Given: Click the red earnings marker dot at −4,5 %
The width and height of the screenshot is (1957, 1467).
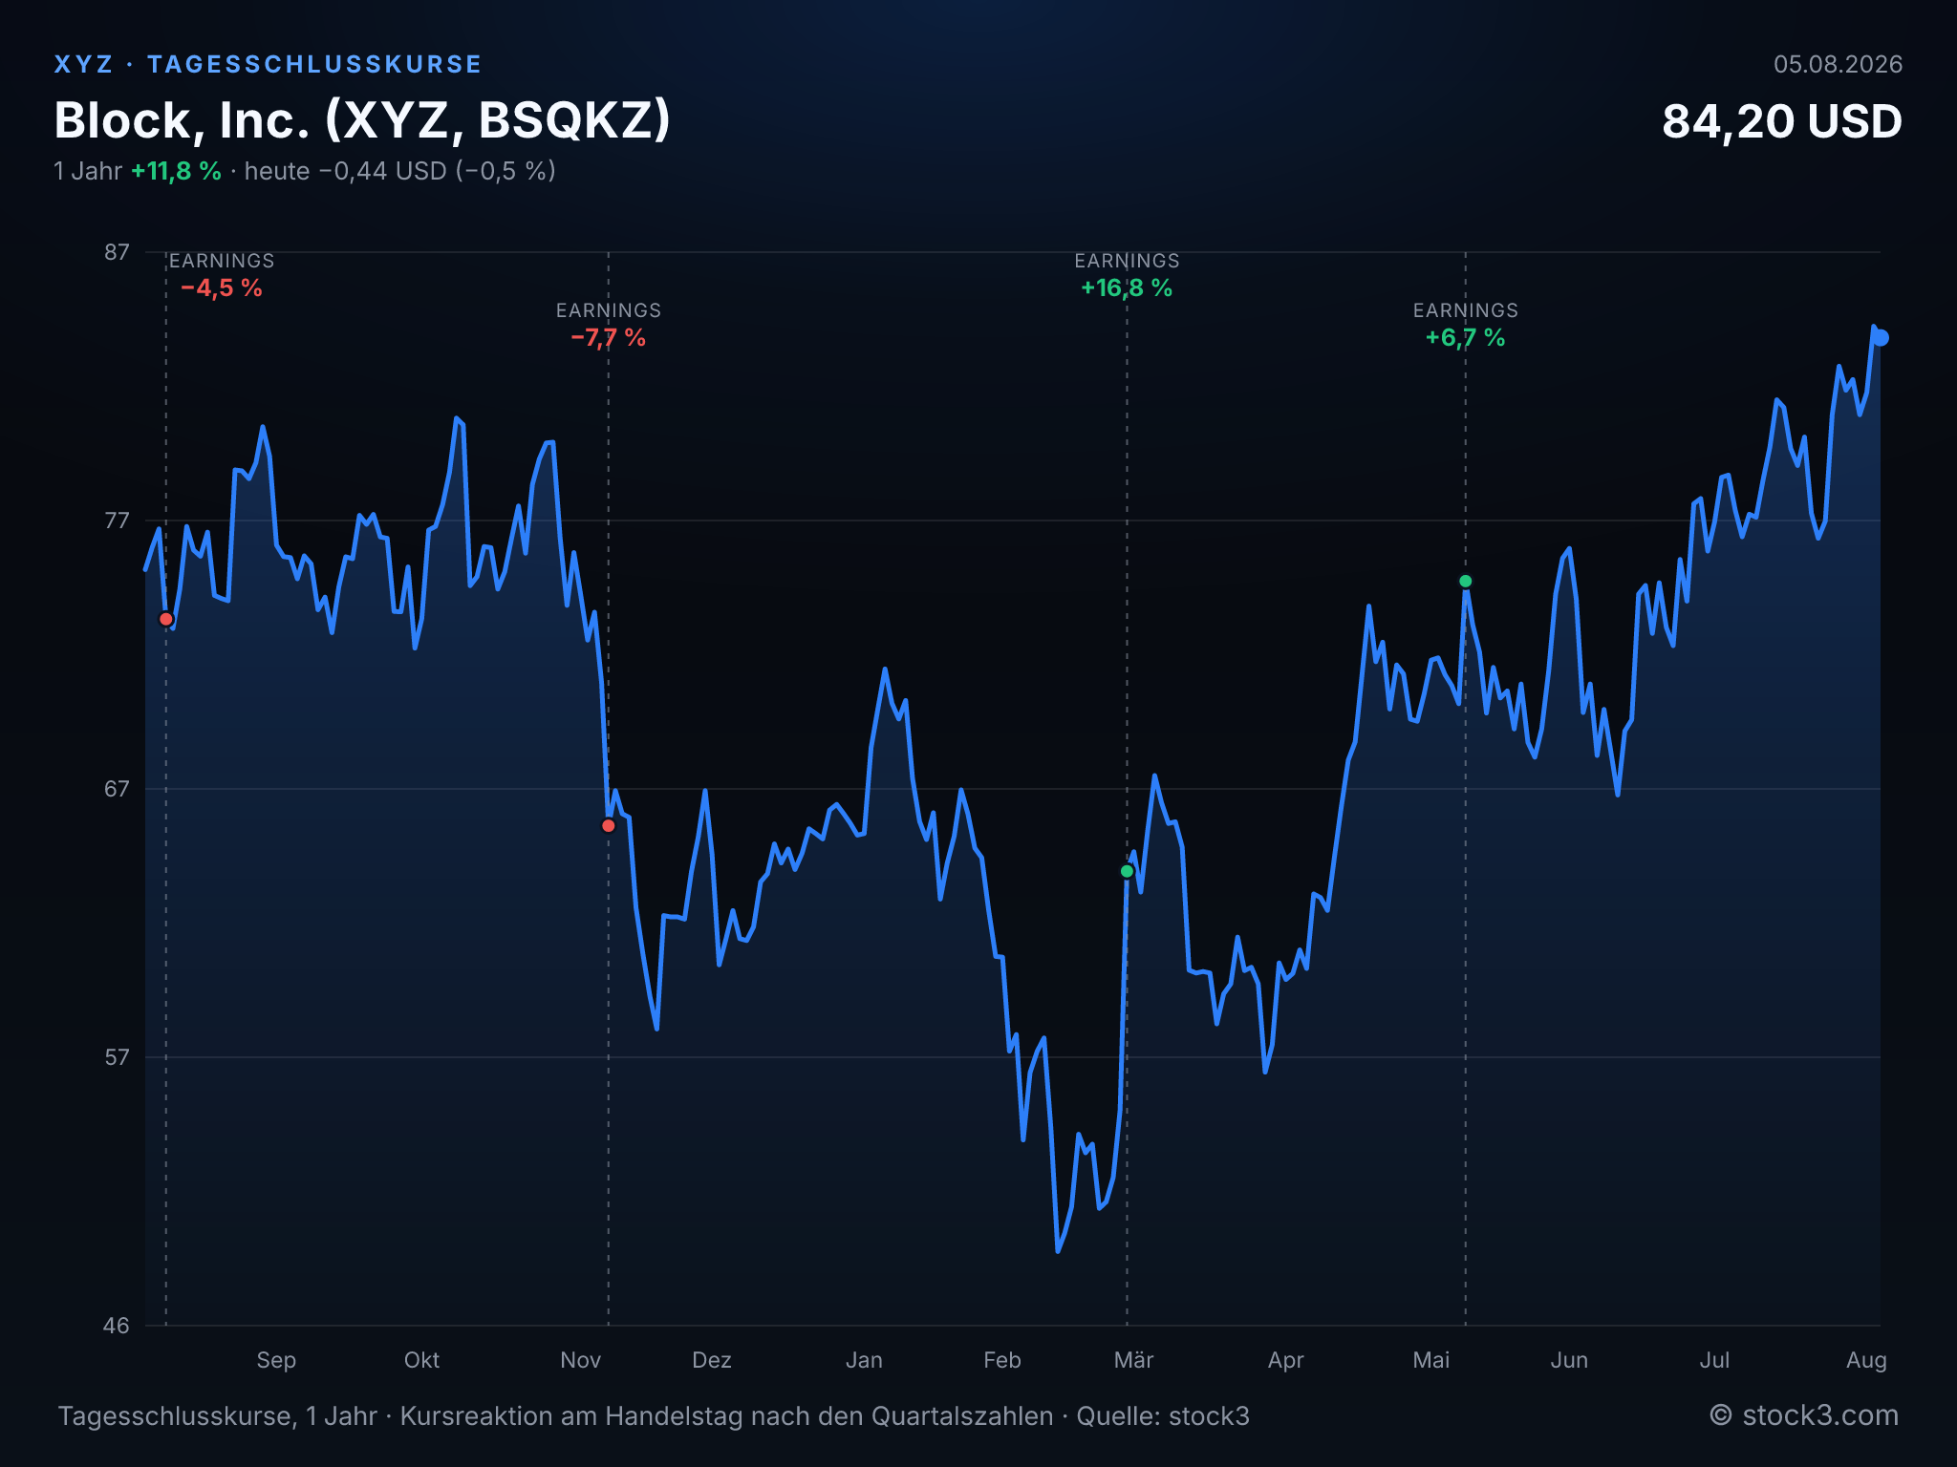Looking at the screenshot, I should pyautogui.click(x=166, y=619).
